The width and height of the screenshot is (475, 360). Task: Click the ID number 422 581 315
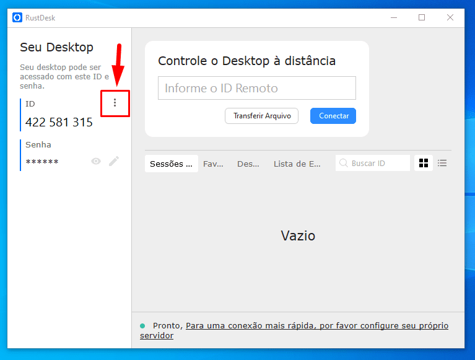tap(59, 122)
